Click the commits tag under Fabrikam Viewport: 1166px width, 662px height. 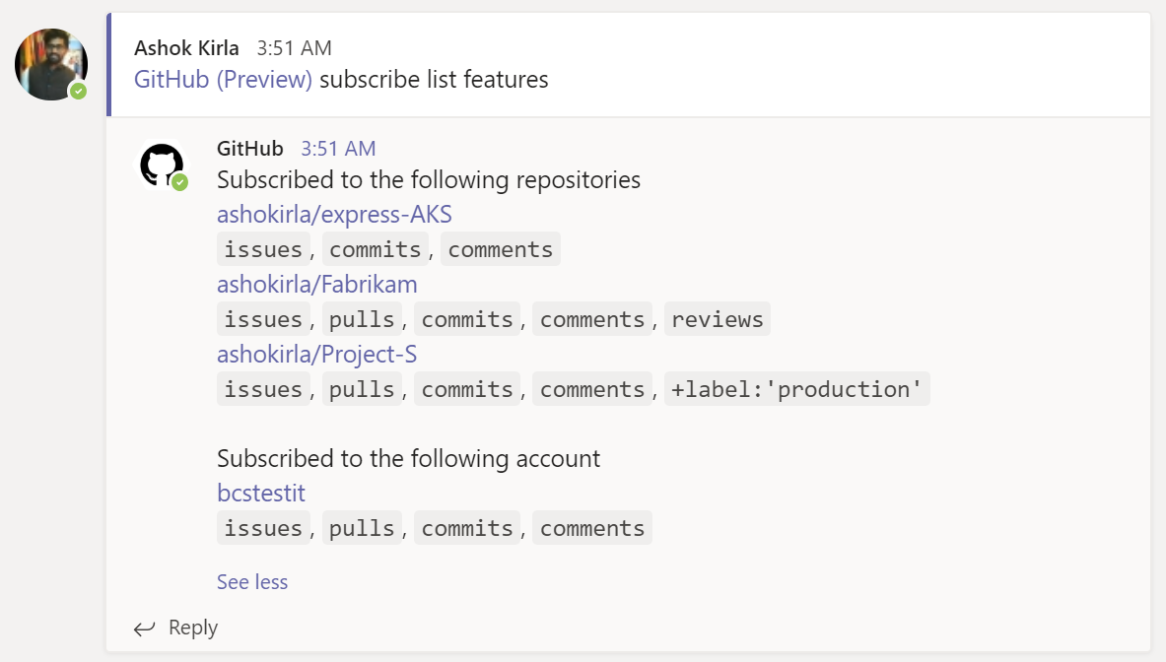point(467,319)
